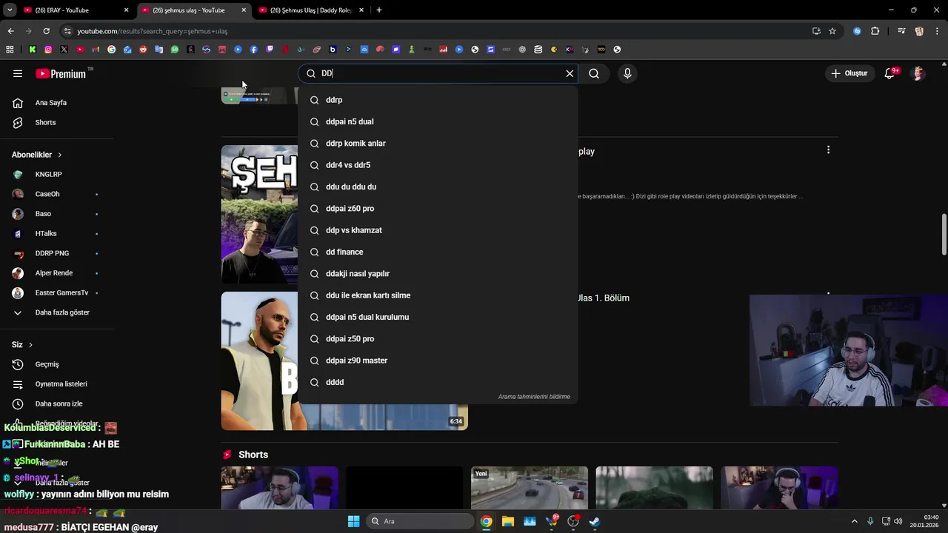
Task: Expand the Abonelikler section chevron
Action: 59,155
